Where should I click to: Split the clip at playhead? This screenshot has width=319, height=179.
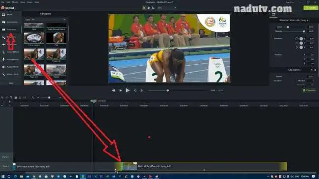pyautogui.click(x=25, y=98)
